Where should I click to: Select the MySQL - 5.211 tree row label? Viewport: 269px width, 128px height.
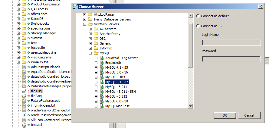click(x=116, y=87)
